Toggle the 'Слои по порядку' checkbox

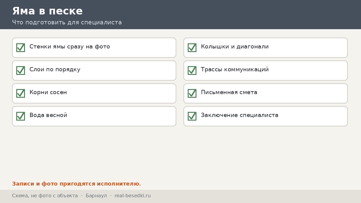pos(20,70)
